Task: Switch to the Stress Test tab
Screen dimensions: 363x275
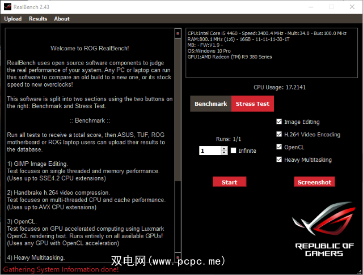Action: 252,104
